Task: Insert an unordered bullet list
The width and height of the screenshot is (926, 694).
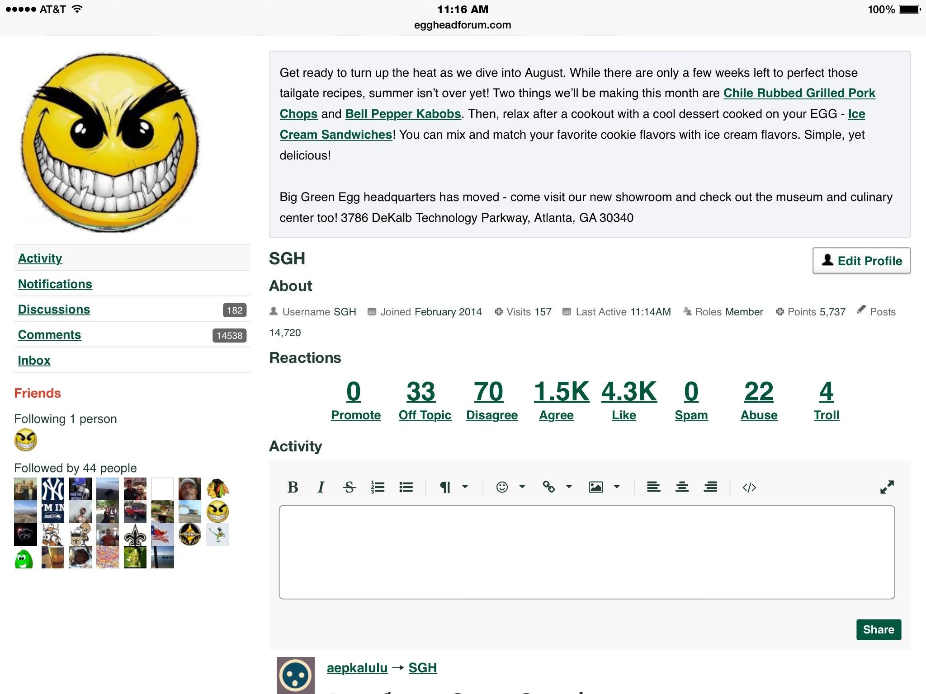Action: (406, 487)
